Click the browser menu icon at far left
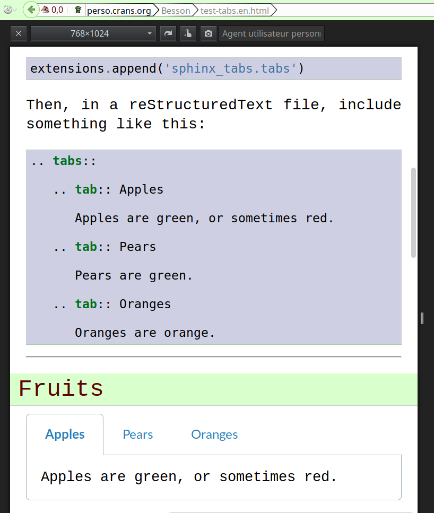 [x=7, y=10]
